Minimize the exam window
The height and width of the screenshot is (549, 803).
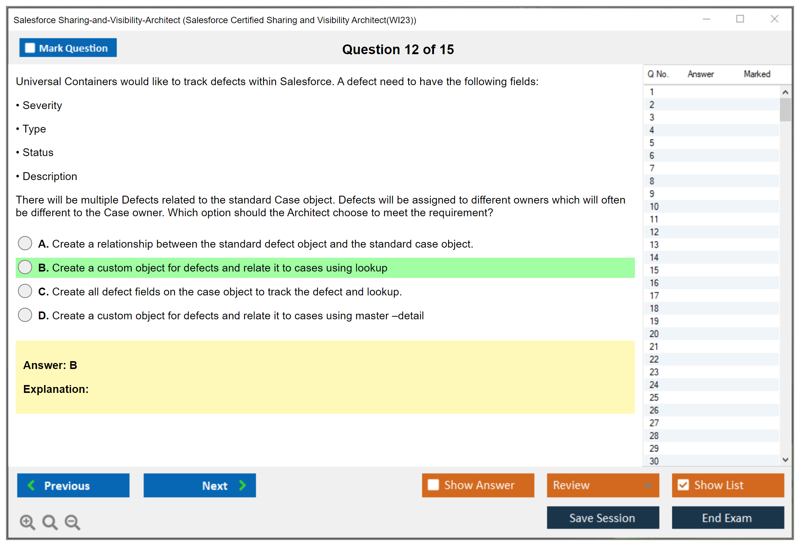click(x=706, y=19)
